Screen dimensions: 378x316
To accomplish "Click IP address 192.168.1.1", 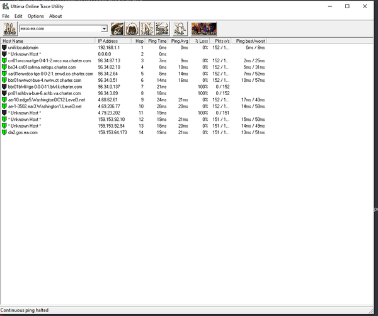I will click(109, 47).
